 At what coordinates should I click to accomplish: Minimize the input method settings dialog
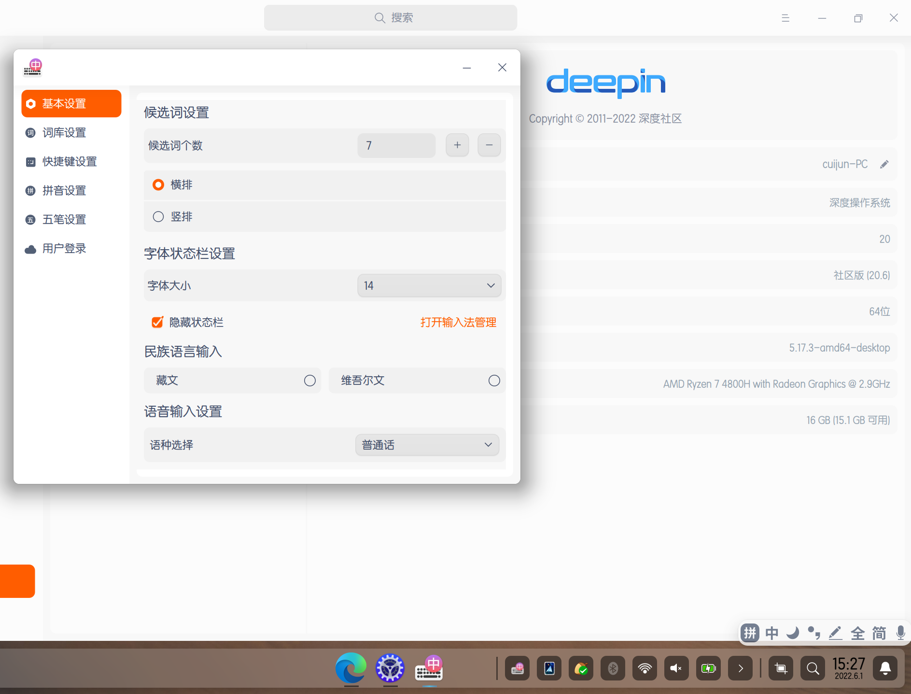click(467, 68)
